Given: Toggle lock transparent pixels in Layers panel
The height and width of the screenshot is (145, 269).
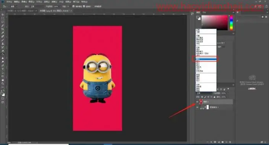Looking at the screenshot, I should (202, 97).
